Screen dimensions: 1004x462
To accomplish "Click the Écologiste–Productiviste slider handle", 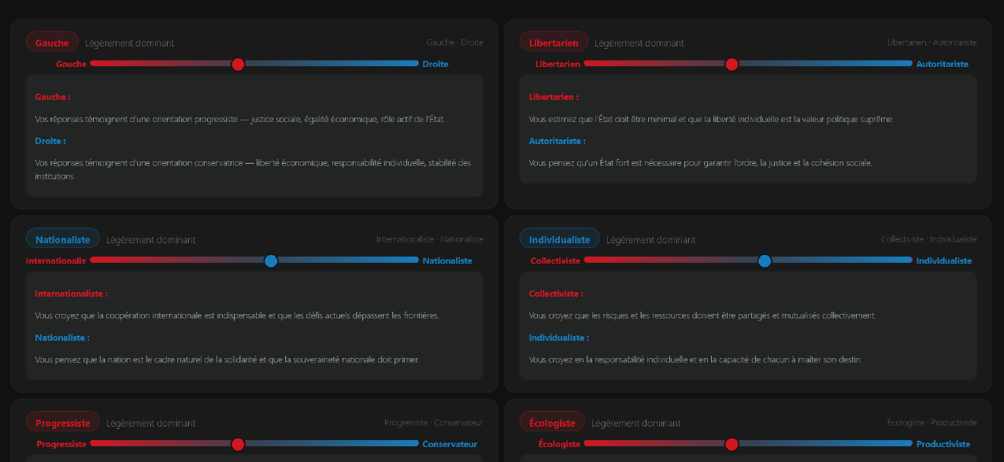I will click(732, 444).
